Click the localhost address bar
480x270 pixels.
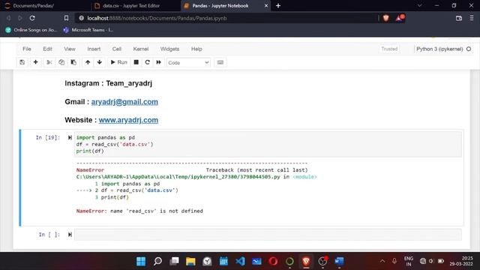tap(226, 18)
